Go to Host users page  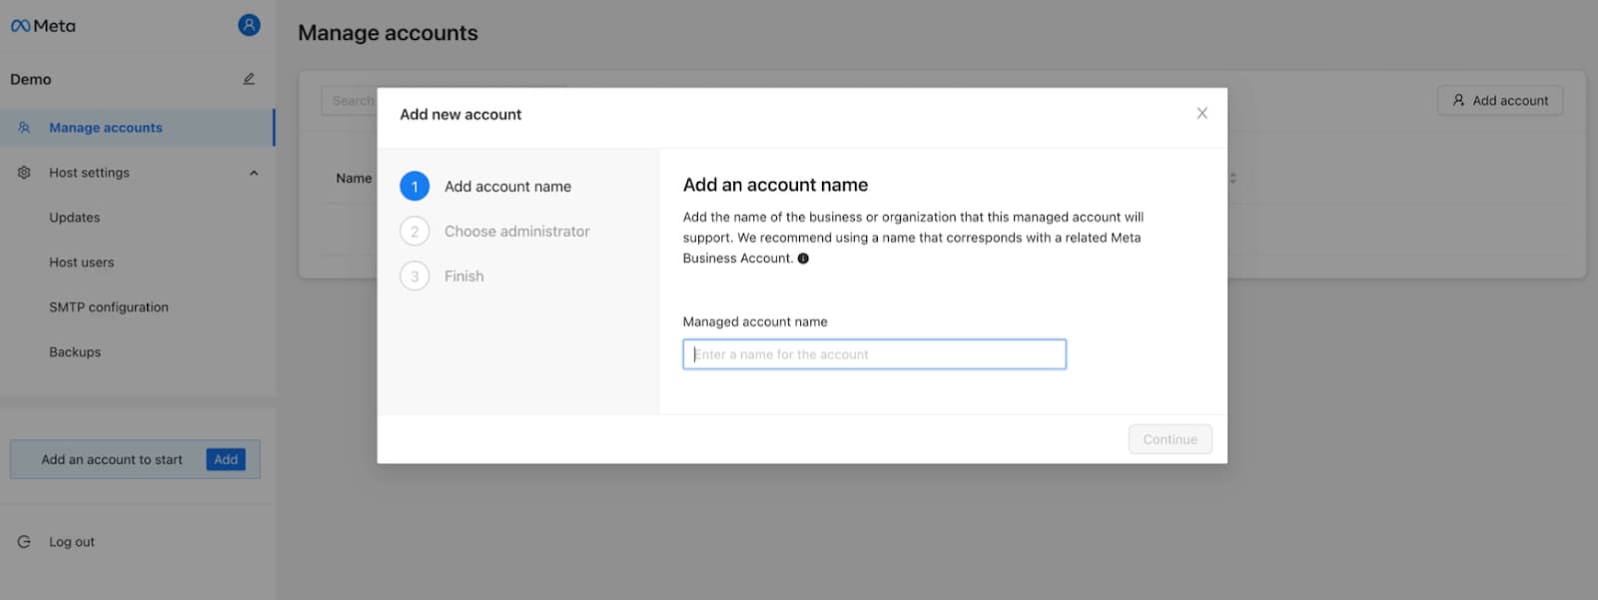click(x=82, y=263)
